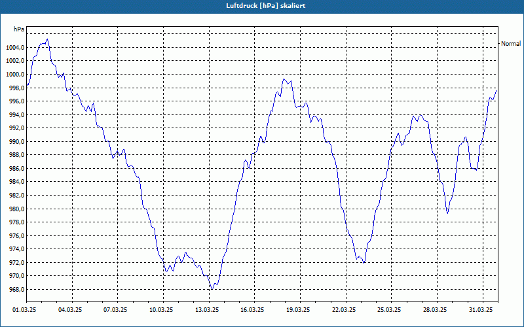Click the 978,0 y-axis value

16,222
